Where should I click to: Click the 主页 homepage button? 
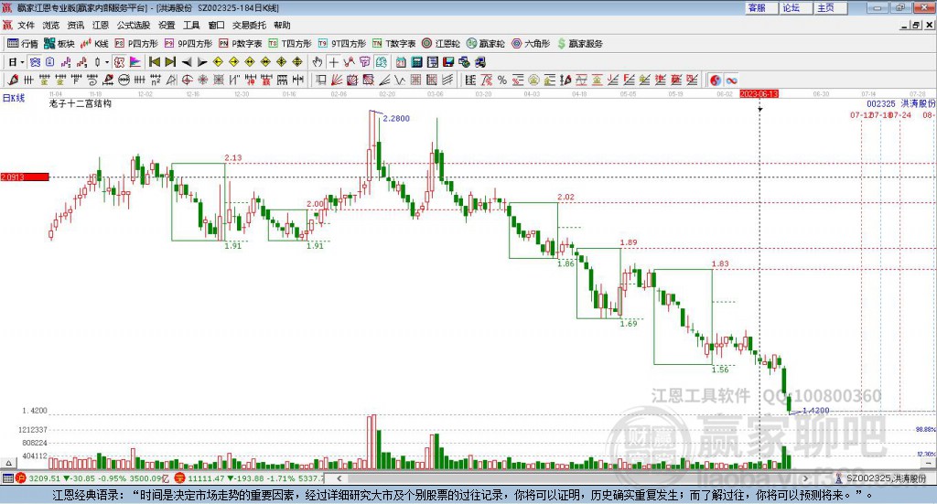tap(829, 7)
